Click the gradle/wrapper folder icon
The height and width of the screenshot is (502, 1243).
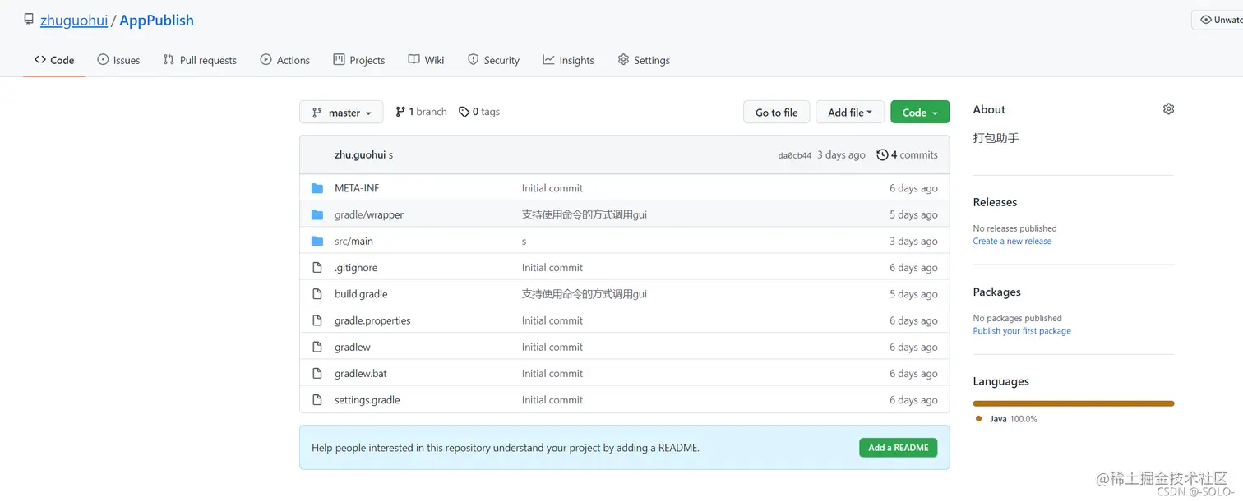point(317,214)
